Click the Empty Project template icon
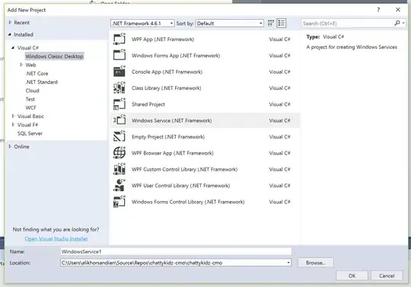Screen dimensions: 411x287 pyautogui.click(x=119, y=137)
